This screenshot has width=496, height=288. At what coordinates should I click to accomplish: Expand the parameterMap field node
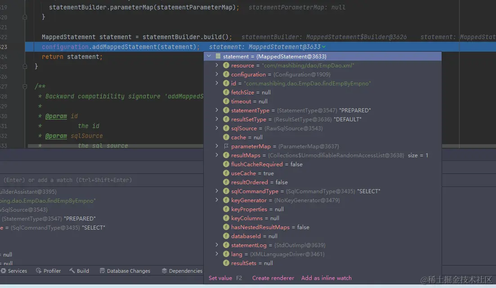[x=217, y=146]
